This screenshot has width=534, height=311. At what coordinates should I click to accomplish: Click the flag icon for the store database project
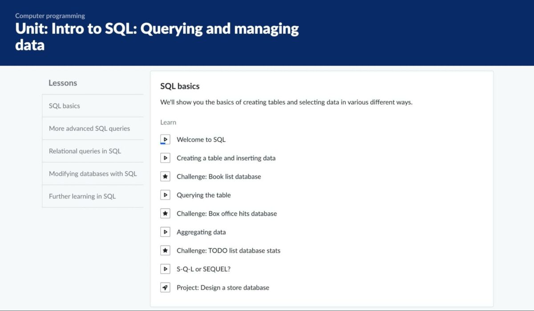pos(165,287)
